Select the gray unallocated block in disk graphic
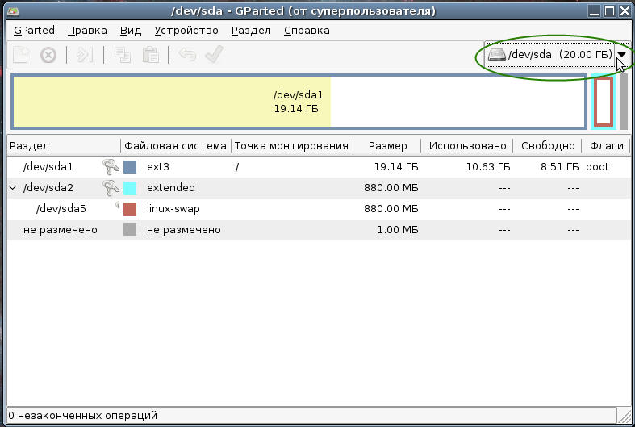 click(624, 102)
